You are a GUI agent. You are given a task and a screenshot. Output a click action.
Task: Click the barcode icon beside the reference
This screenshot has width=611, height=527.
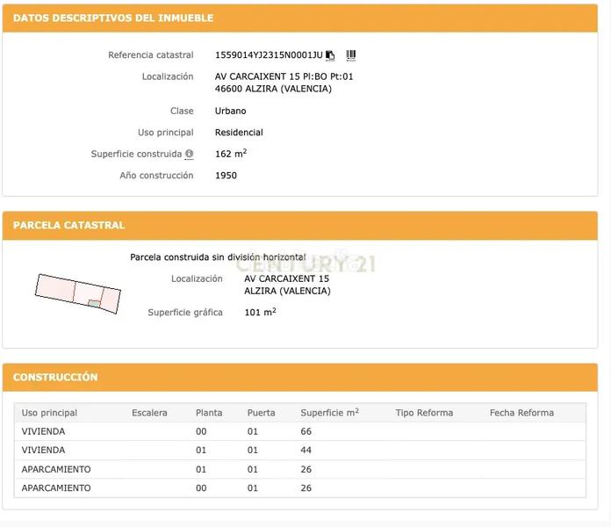coord(351,54)
